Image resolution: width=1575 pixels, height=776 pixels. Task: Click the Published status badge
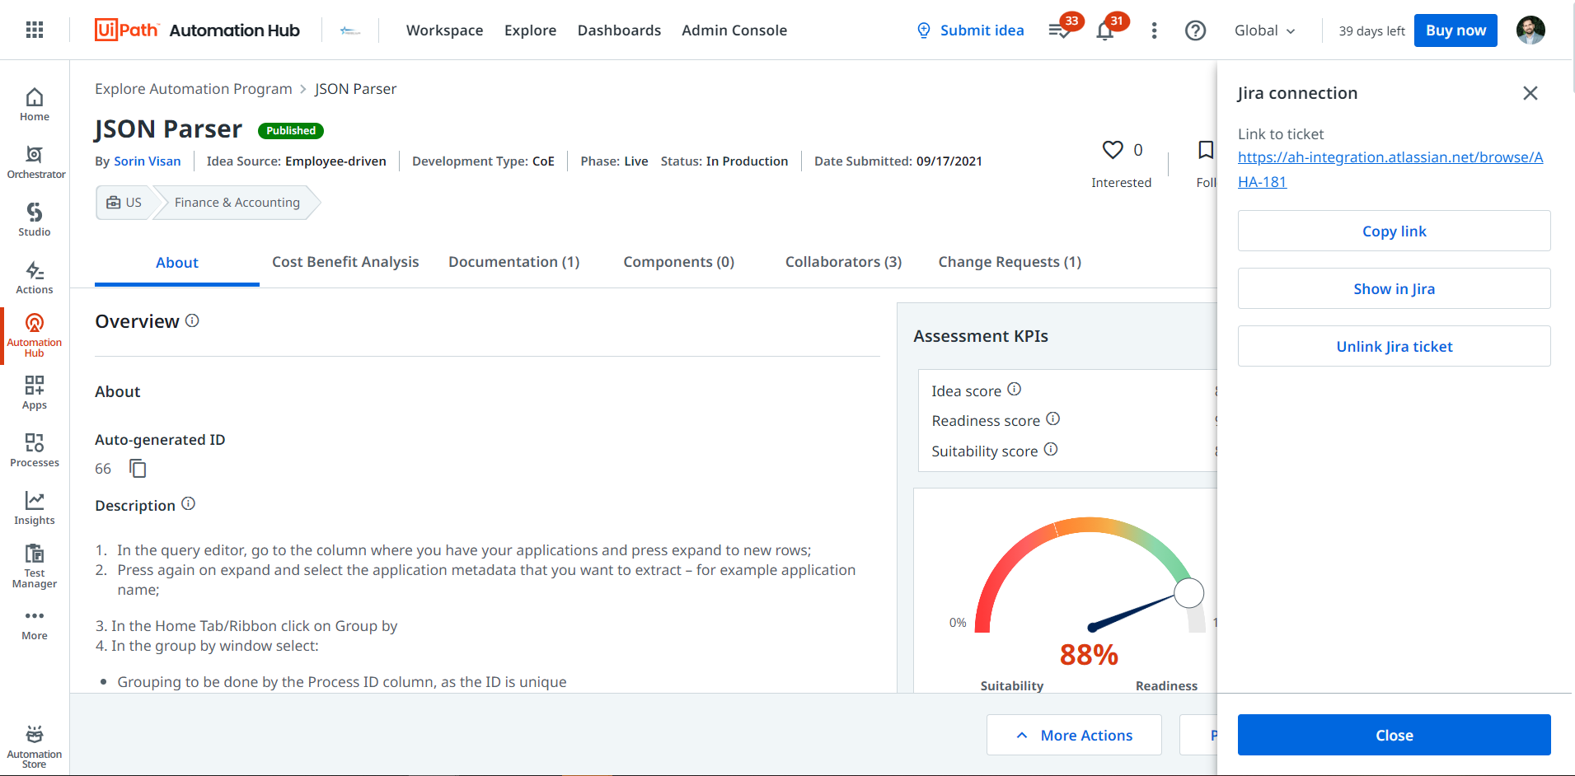[291, 131]
